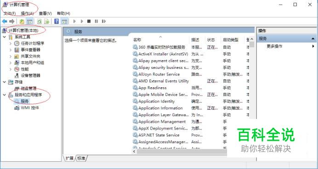This screenshot has width=318, height=169.
Task: Toggle the show/hide action pane icon
Action: (64, 21)
